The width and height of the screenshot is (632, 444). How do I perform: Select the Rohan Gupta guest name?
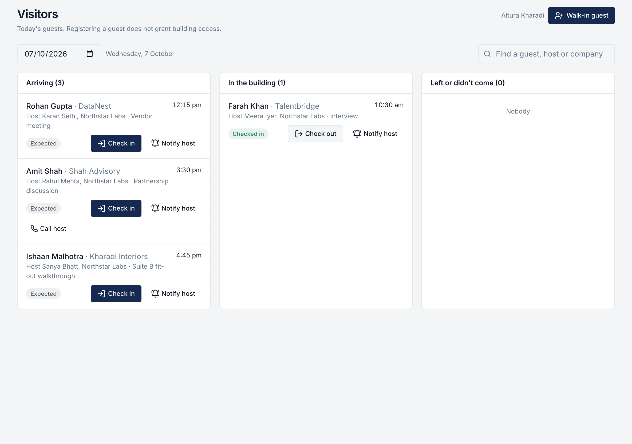(49, 106)
